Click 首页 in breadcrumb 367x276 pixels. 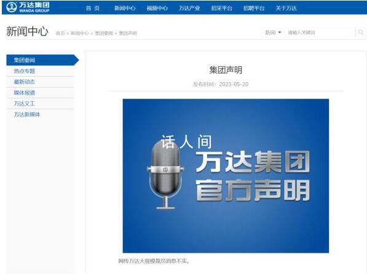(x=60, y=33)
